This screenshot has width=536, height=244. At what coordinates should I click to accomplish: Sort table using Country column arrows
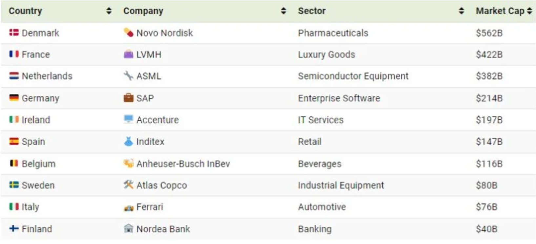tap(109, 11)
